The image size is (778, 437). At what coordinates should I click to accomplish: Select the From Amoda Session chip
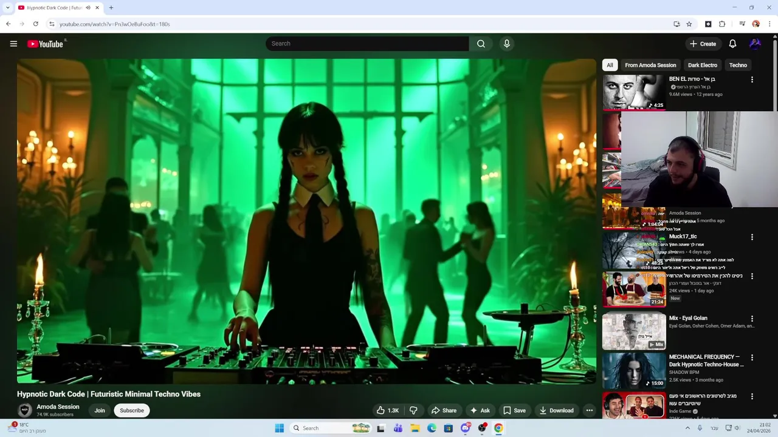(x=650, y=65)
